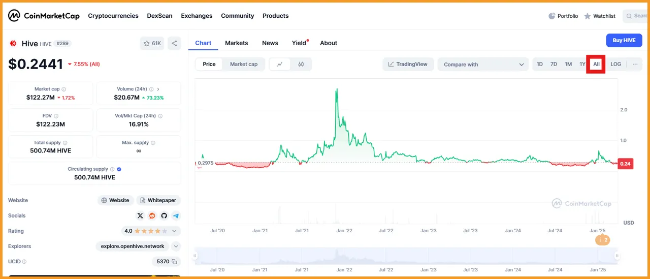Show Max. supply info icon
This screenshot has height=279, width=650.
(x=153, y=143)
